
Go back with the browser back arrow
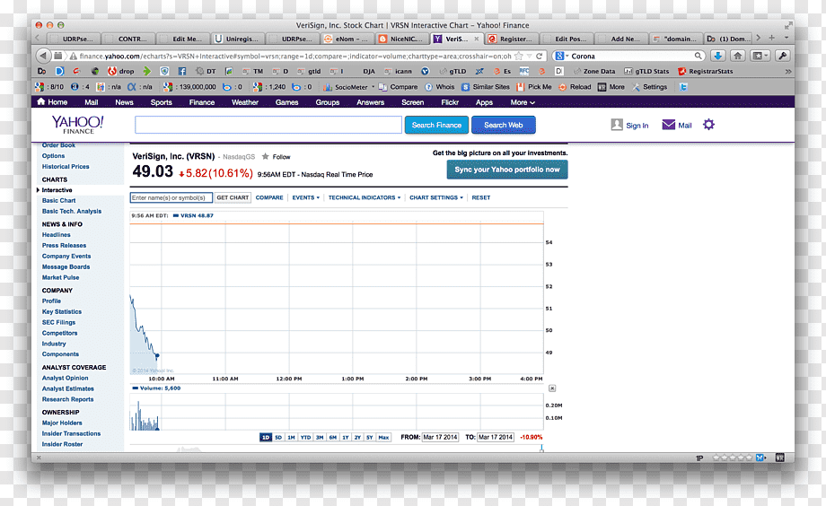[43, 56]
